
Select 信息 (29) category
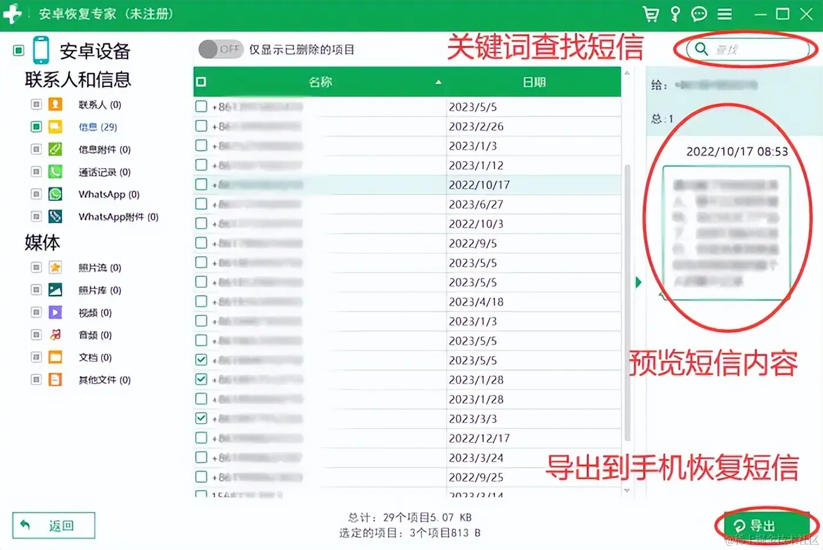98,127
